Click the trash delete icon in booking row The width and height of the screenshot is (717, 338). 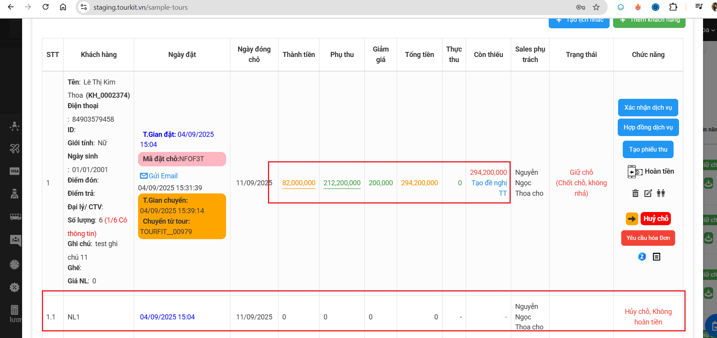point(635,193)
